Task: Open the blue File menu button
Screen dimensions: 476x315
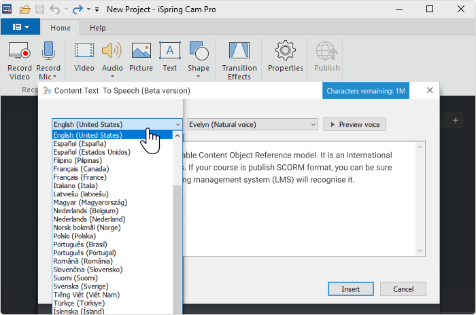Action: 20,27
